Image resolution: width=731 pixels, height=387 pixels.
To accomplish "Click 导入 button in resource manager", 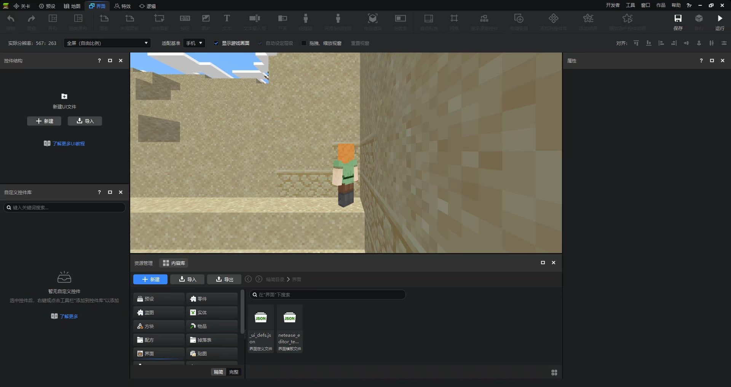I will [x=187, y=279].
